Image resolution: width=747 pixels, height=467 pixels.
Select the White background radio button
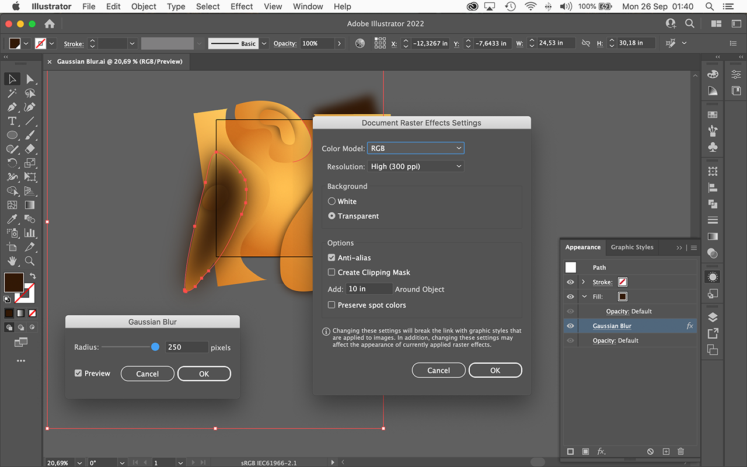[x=331, y=201]
